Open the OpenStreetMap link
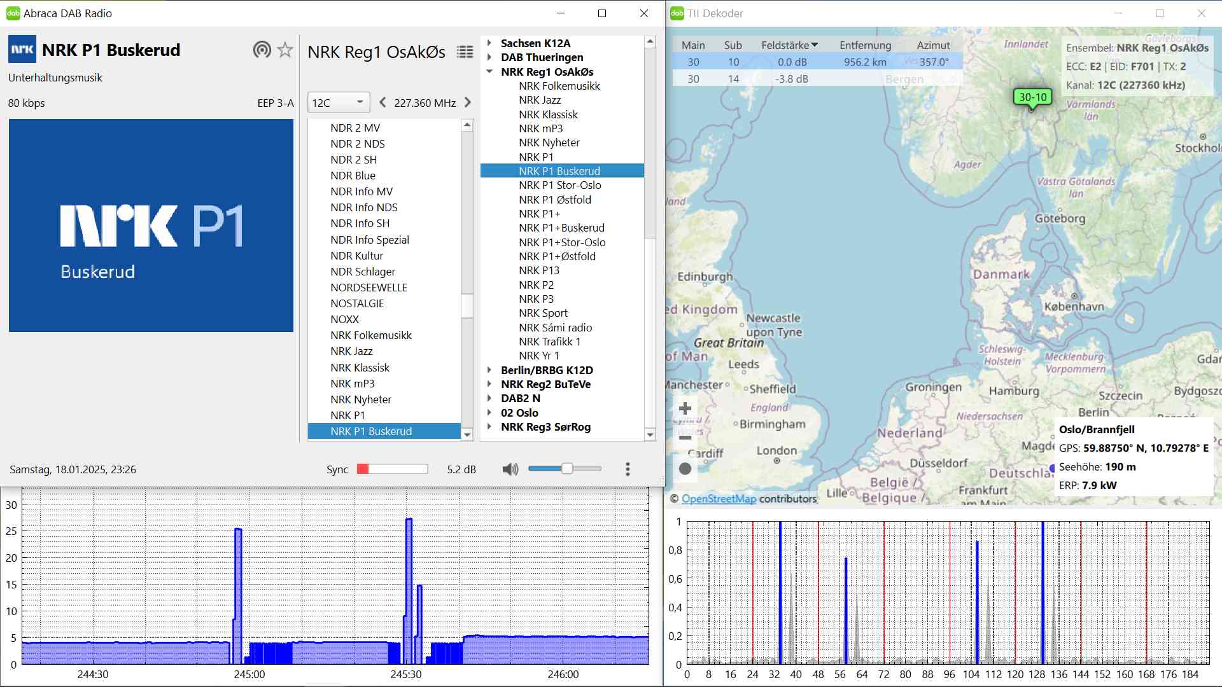Viewport: 1222px width, 687px height. click(719, 499)
